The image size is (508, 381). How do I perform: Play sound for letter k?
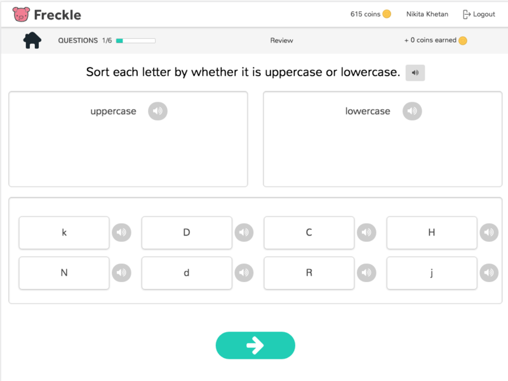coord(121,232)
